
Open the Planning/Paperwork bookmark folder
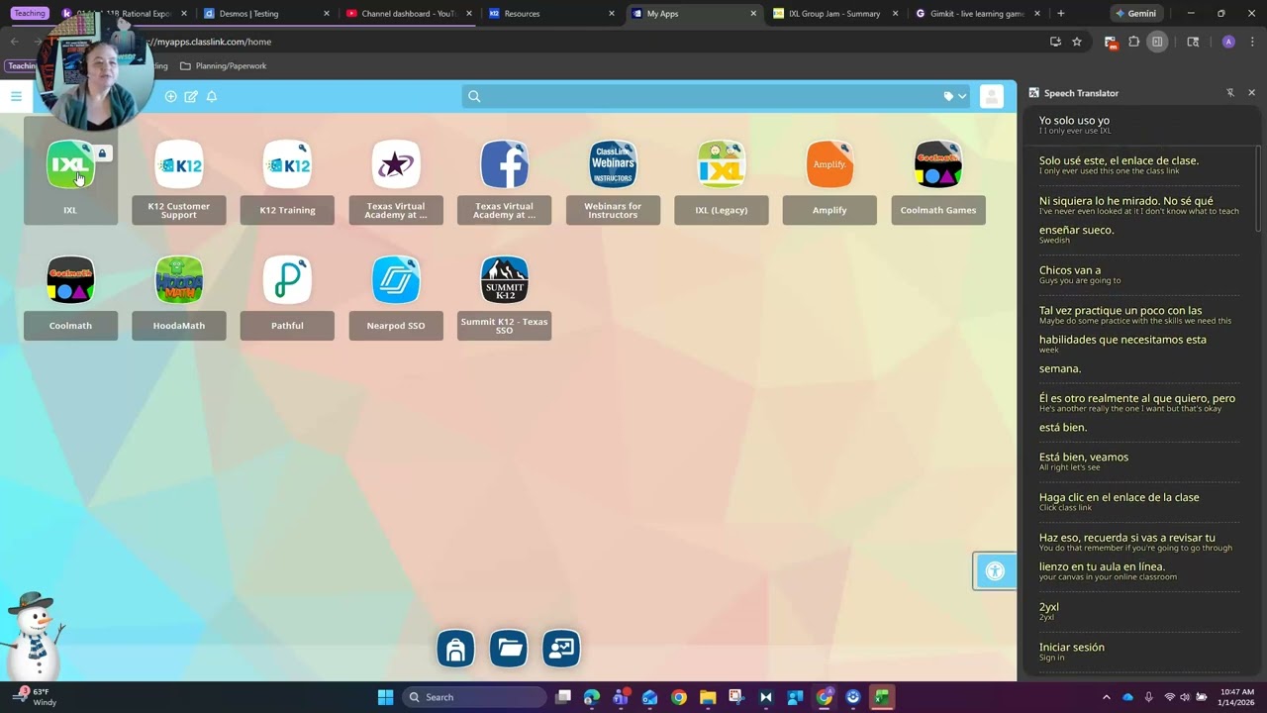pos(223,66)
